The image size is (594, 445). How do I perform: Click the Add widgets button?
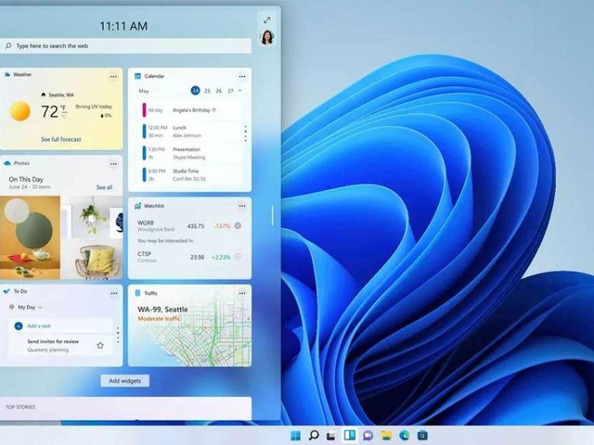tap(125, 381)
